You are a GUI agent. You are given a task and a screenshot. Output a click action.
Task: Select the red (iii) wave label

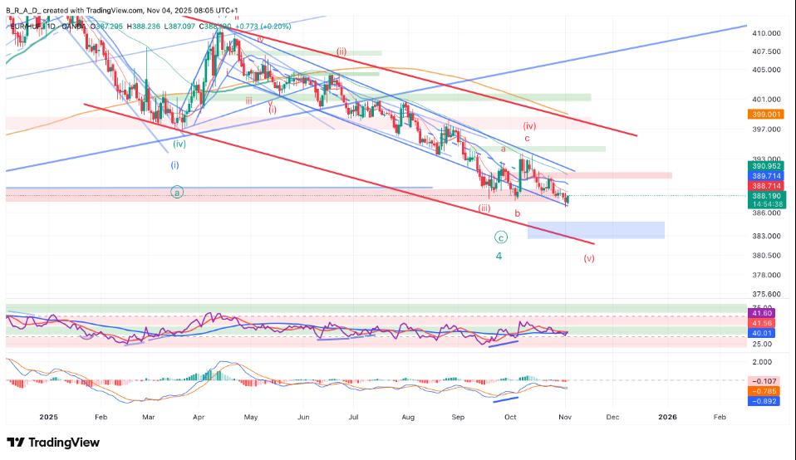pyautogui.click(x=484, y=208)
